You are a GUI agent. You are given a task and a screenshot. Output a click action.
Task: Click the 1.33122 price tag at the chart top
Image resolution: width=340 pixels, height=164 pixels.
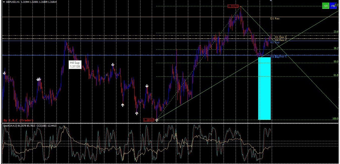coord(233,7)
